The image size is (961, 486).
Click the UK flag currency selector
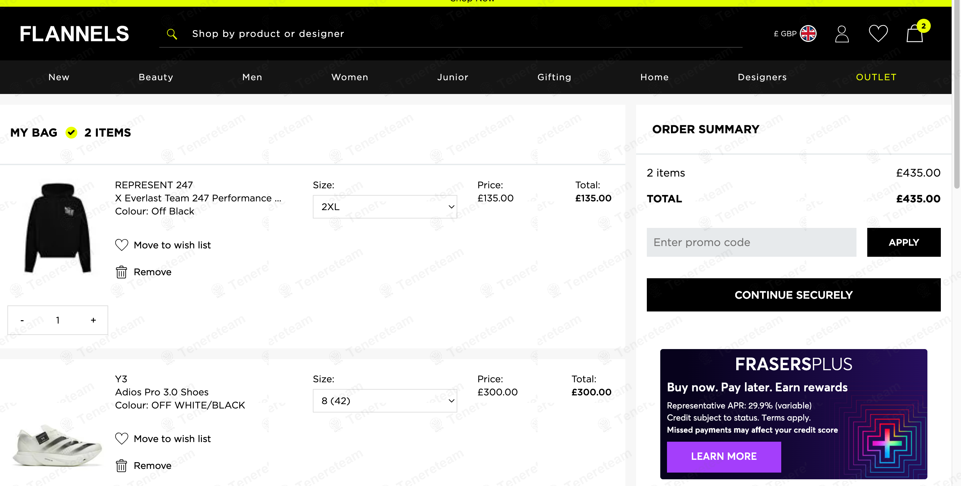coord(808,34)
